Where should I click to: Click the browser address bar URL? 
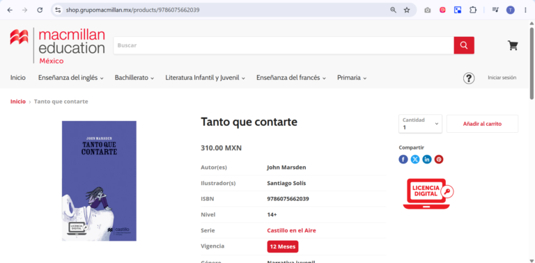coord(133,10)
